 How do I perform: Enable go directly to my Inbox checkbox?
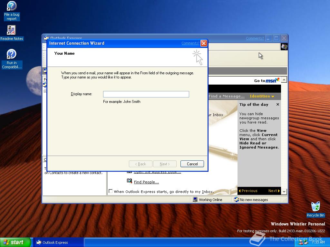[x=111, y=191]
